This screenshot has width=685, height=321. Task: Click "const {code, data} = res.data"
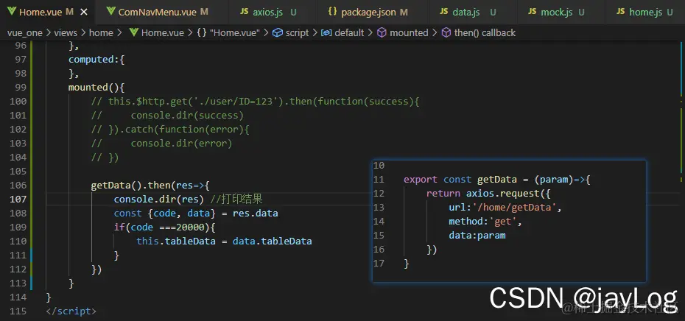coord(196,213)
